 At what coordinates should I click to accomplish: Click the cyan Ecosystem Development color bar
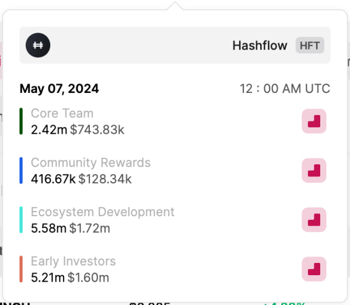(21, 219)
